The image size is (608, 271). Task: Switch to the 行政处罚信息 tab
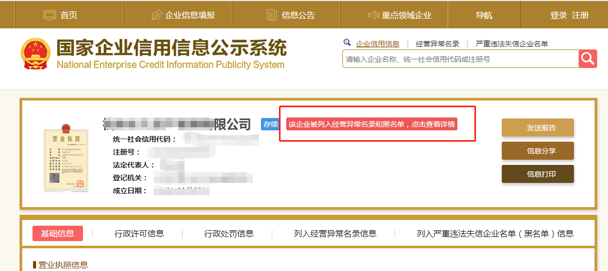click(x=229, y=233)
